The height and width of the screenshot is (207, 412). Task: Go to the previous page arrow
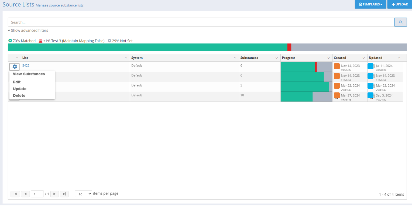click(x=25, y=194)
